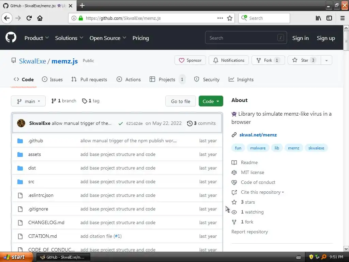Switch to the Projects tab
This screenshot has height=262, width=349.
[167, 79]
